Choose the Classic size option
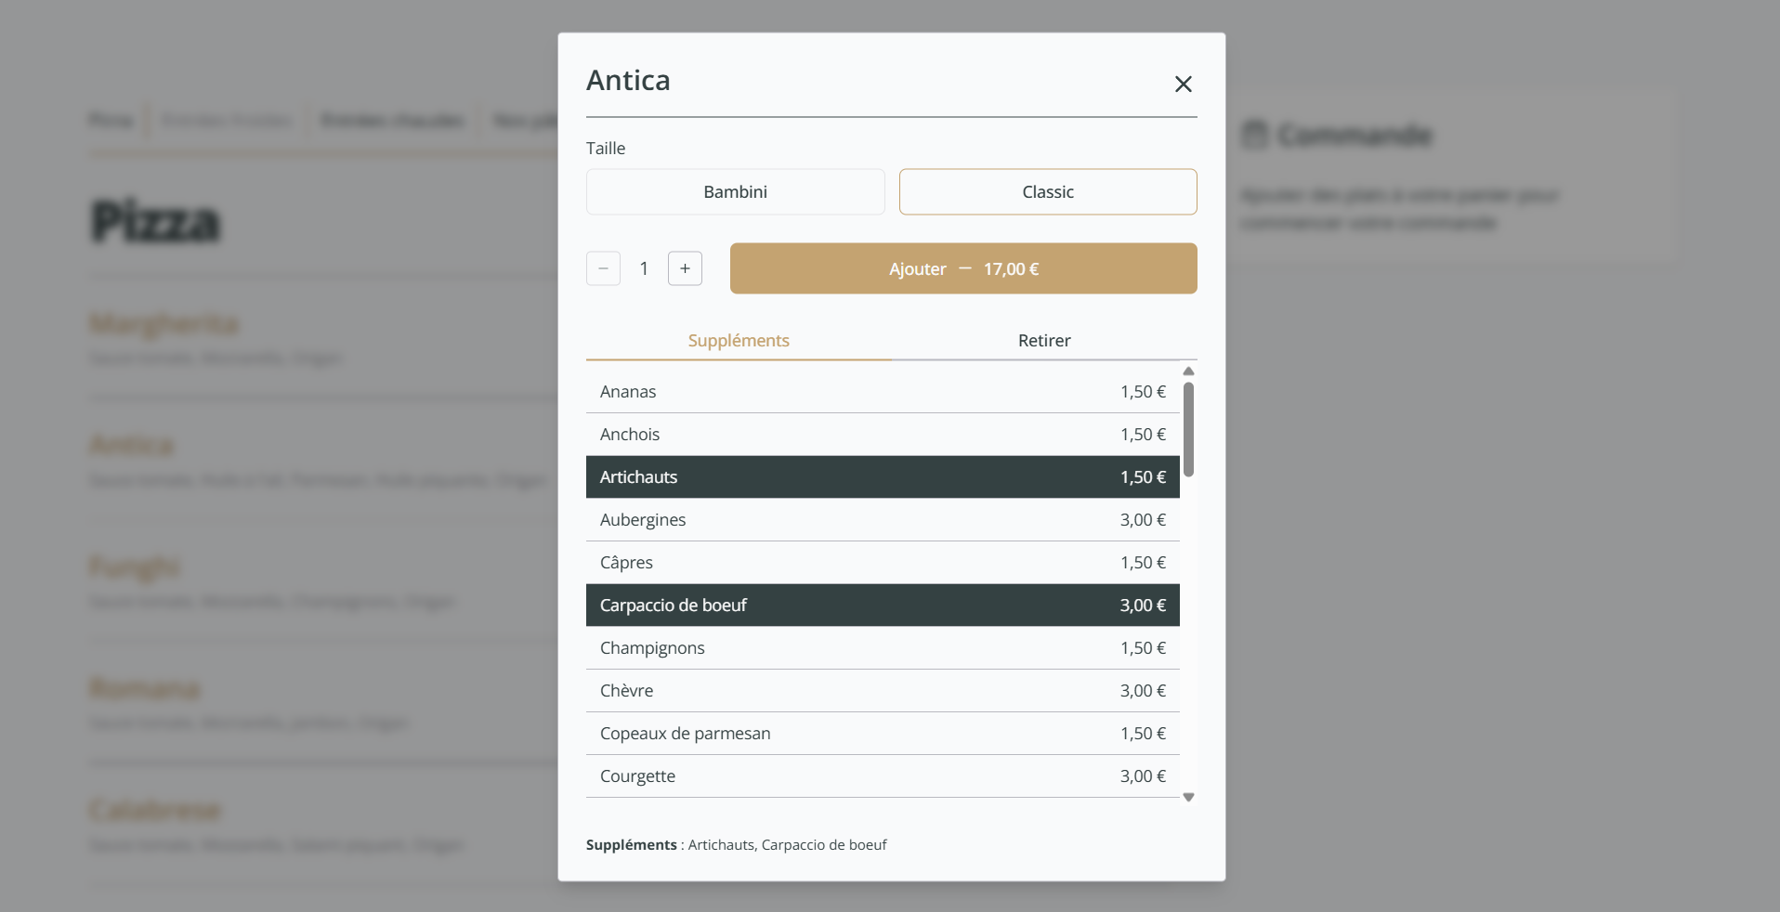Screen dimensions: 1780x912 point(1047,192)
